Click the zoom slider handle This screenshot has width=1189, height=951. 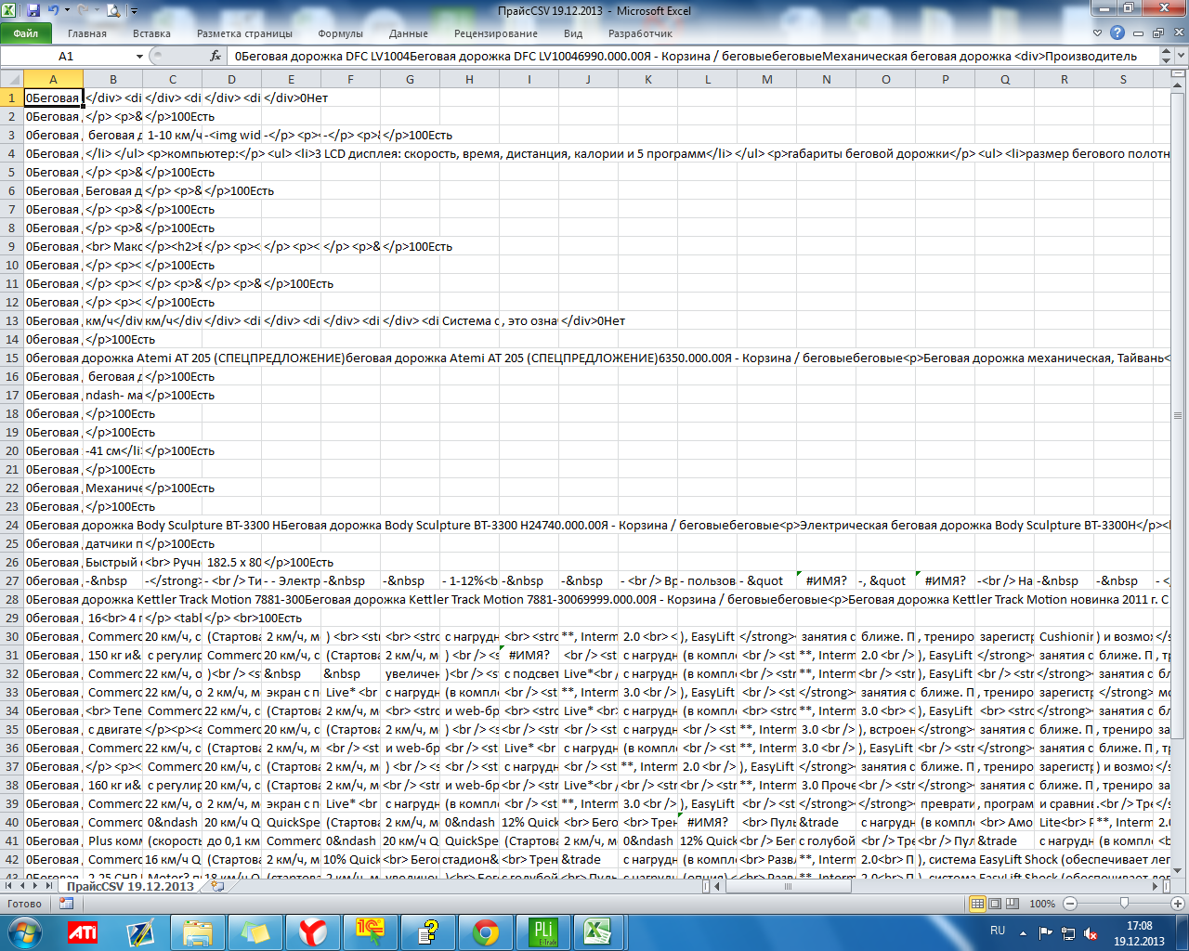[x=1124, y=904]
